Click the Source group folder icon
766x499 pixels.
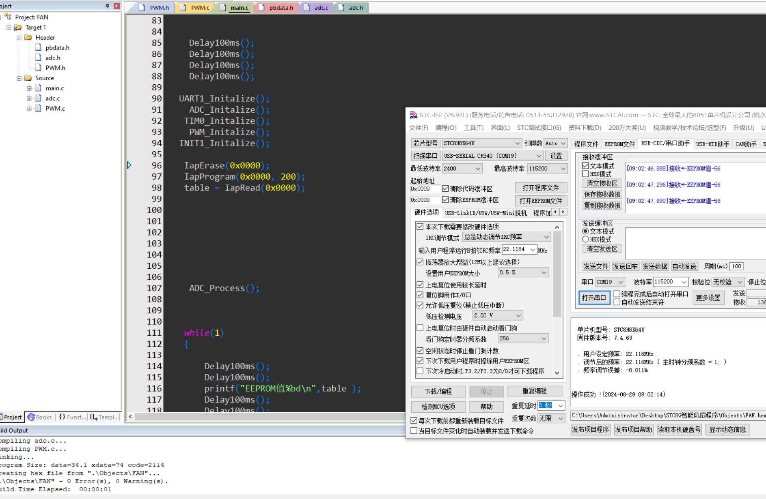click(x=28, y=78)
